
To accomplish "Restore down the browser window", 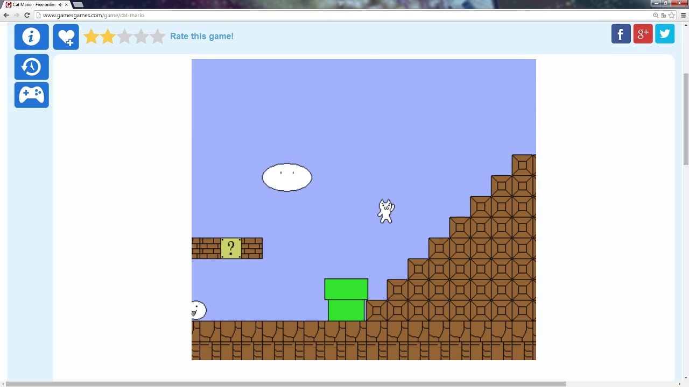I will point(665,3).
